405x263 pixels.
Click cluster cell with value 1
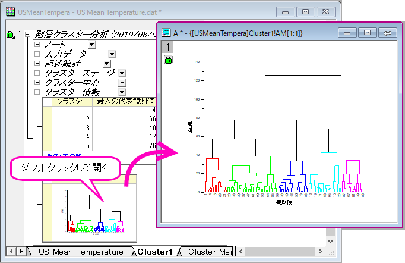(x=72, y=110)
